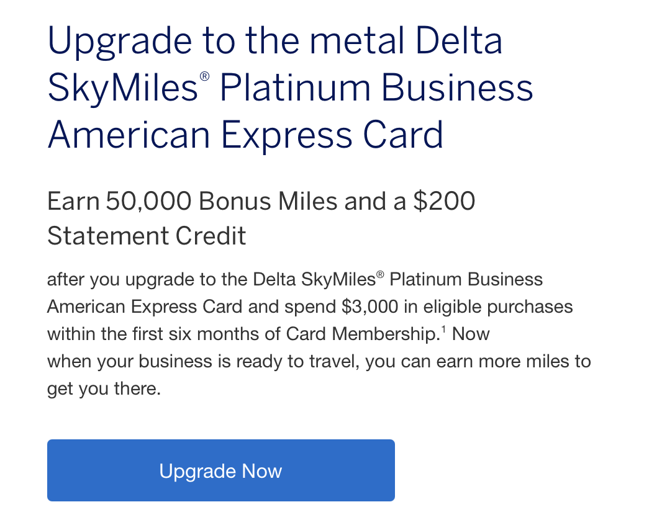Click the "Statement Credit" subheading line

(x=147, y=236)
